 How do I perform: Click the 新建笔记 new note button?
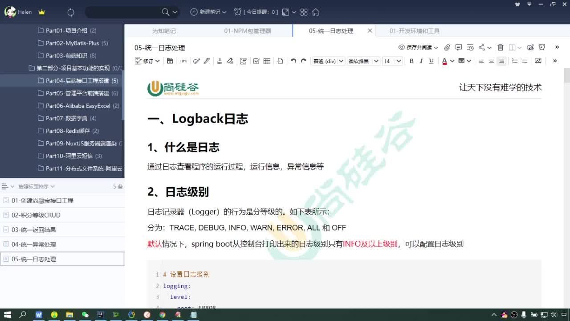205,12
